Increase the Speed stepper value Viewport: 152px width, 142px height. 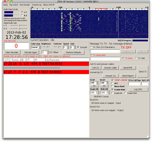68,47
